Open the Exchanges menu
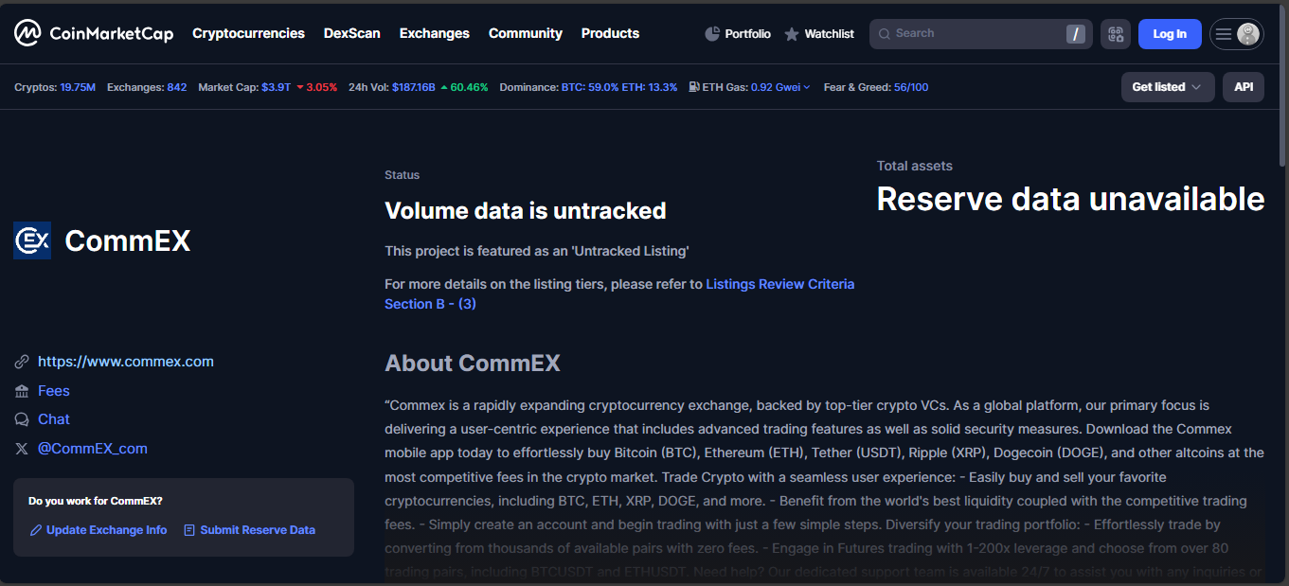 click(434, 33)
